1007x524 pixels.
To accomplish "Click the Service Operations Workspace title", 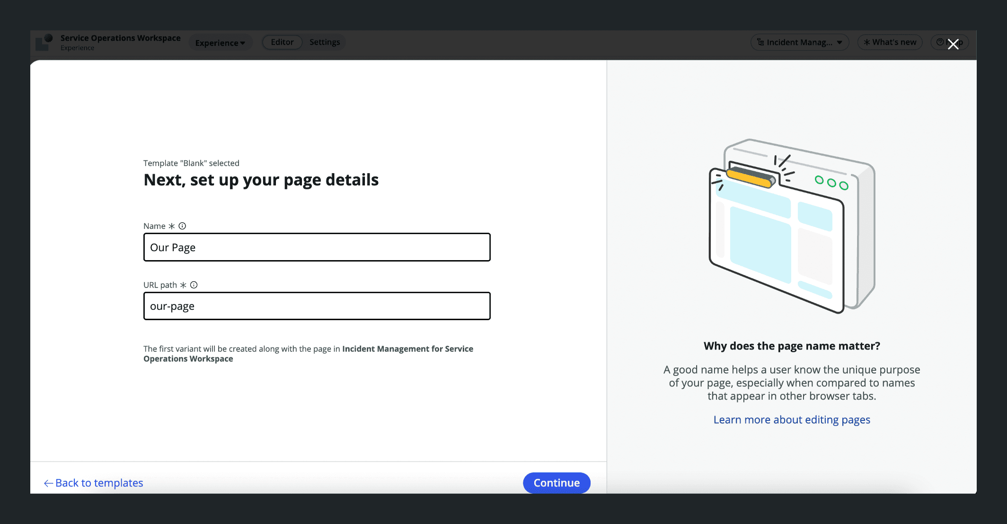I will tap(120, 38).
